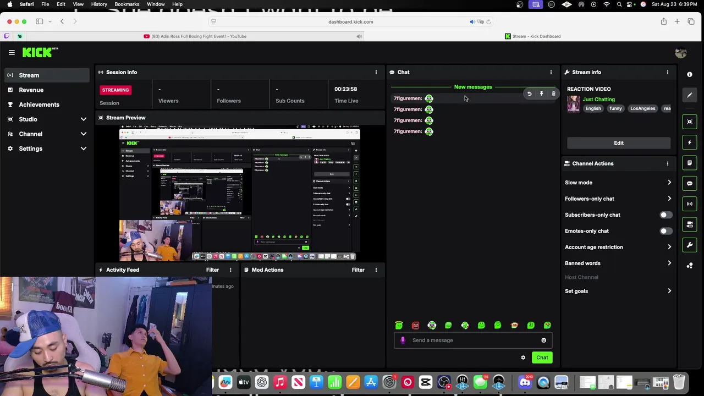This screenshot has width=704, height=396.
Task: Open Channel Actions panel three-dot options
Action: 668,163
